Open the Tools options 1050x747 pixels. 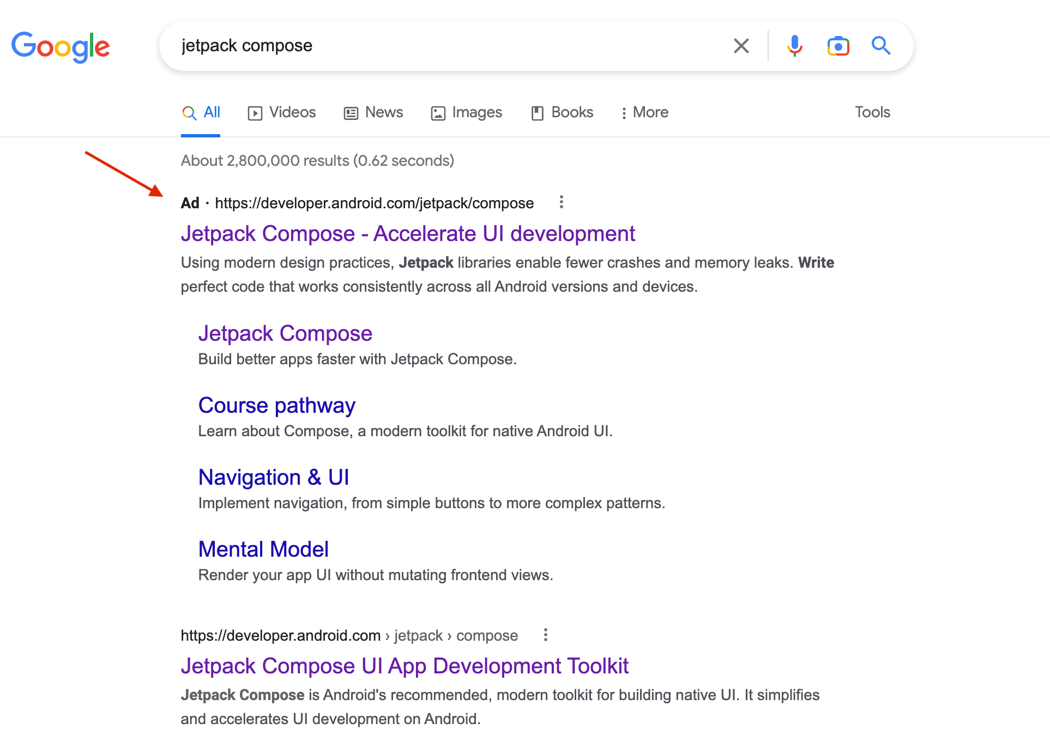click(872, 112)
